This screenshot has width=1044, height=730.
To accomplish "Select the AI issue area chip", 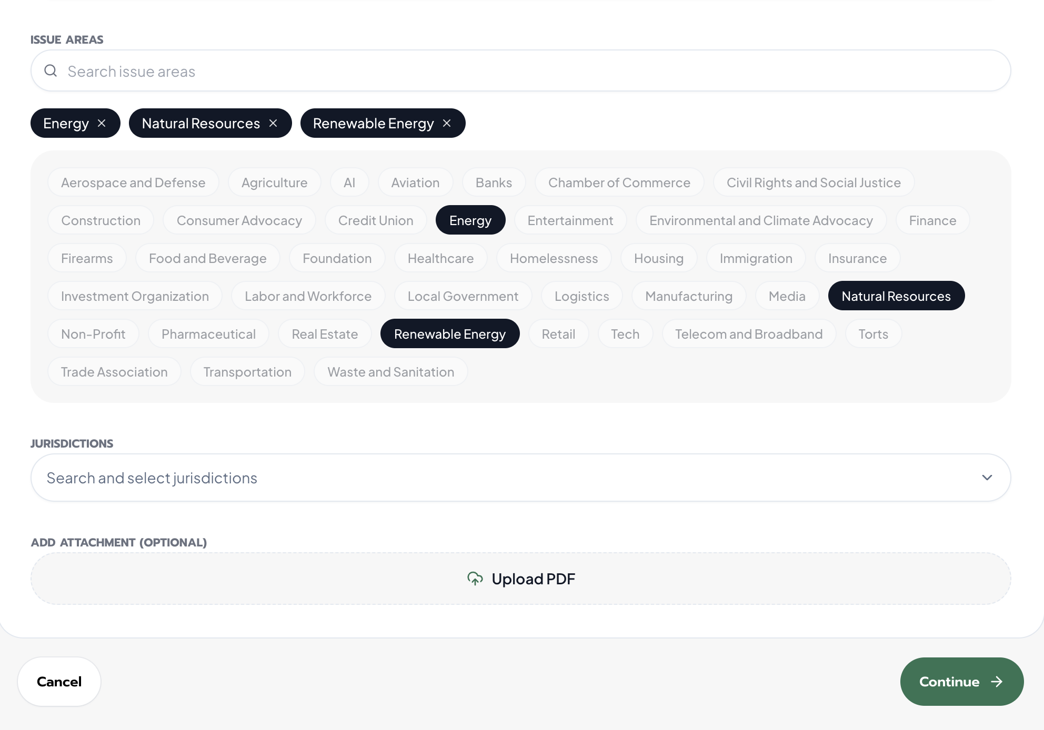I will click(x=349, y=182).
